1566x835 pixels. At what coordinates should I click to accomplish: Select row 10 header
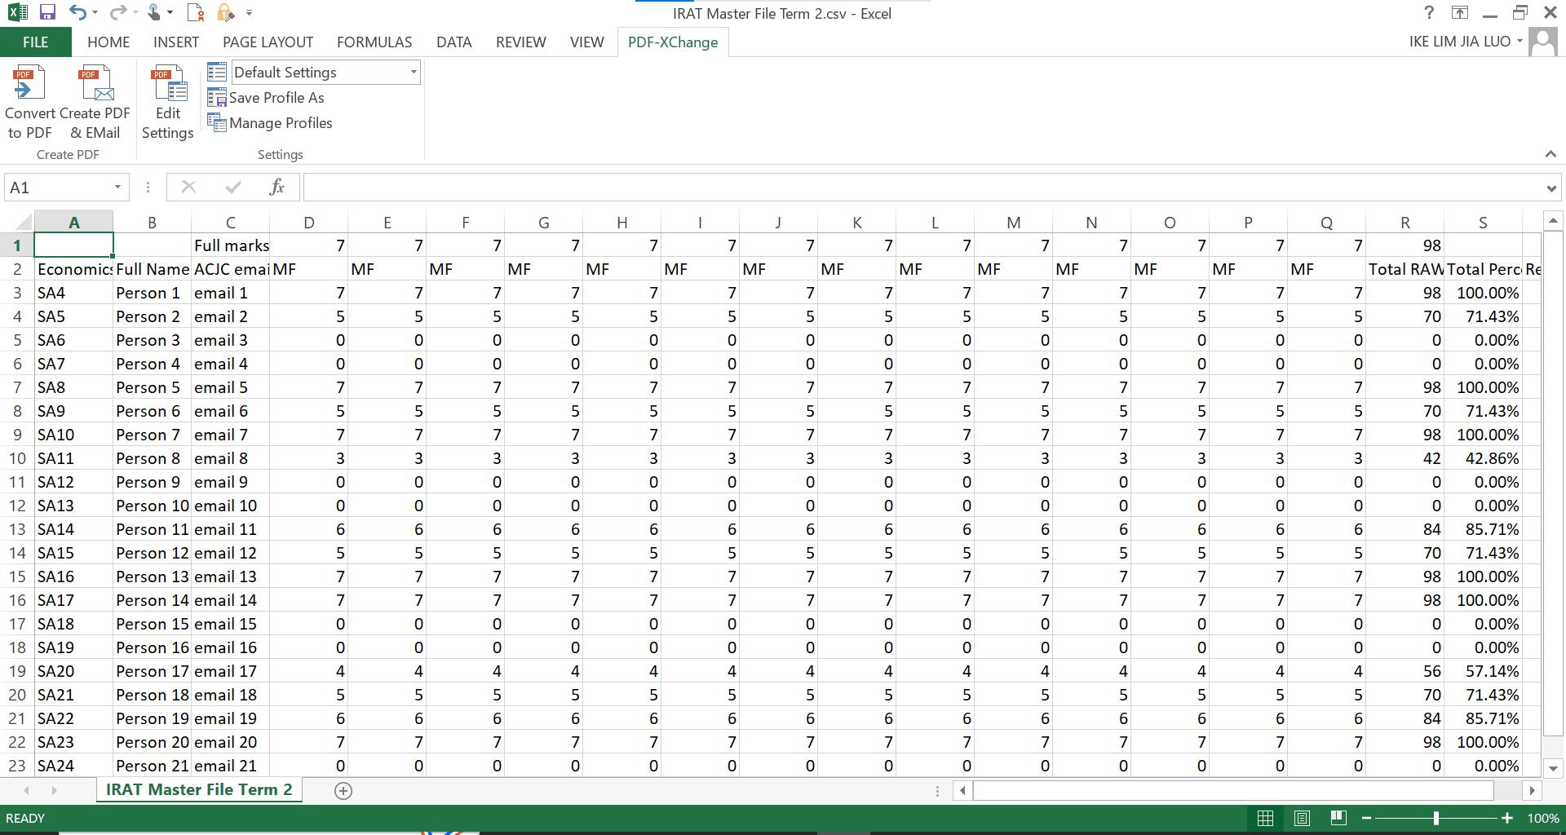(17, 458)
